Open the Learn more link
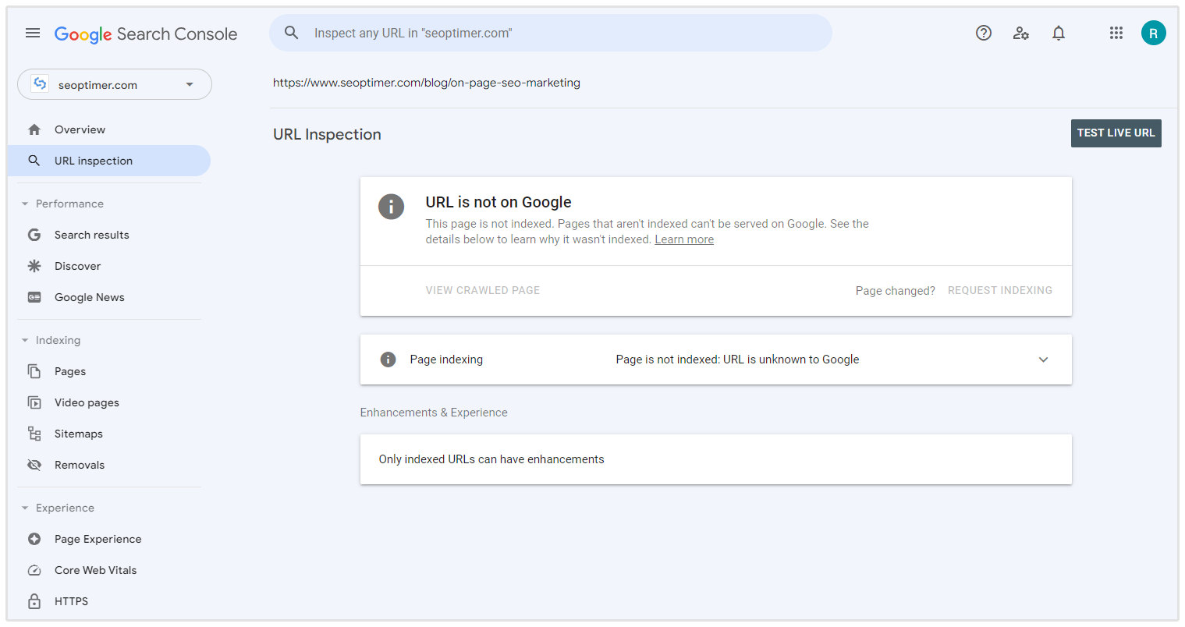 pos(684,239)
